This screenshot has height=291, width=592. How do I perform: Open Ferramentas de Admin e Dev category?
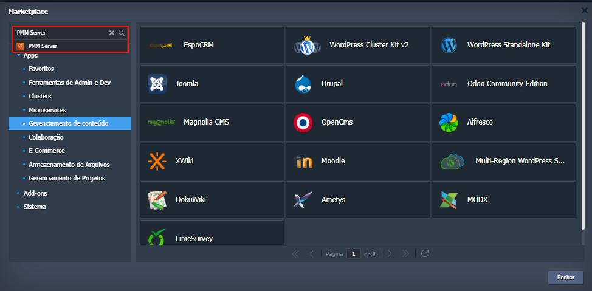[x=69, y=83]
